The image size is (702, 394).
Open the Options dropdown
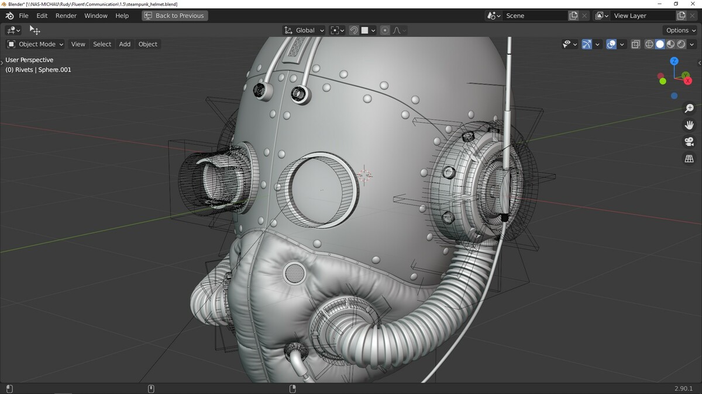click(680, 30)
